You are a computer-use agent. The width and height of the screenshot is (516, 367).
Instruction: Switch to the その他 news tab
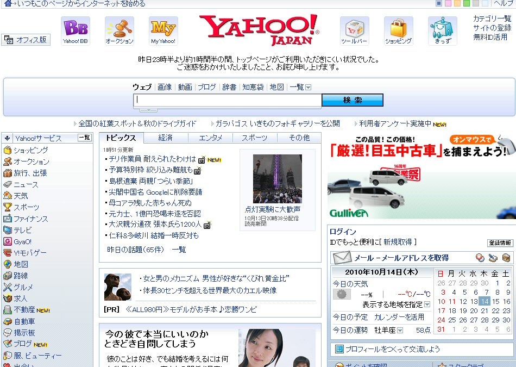click(299, 138)
